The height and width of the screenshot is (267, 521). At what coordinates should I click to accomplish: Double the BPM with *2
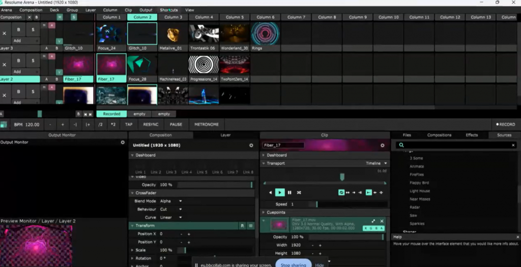pos(113,124)
